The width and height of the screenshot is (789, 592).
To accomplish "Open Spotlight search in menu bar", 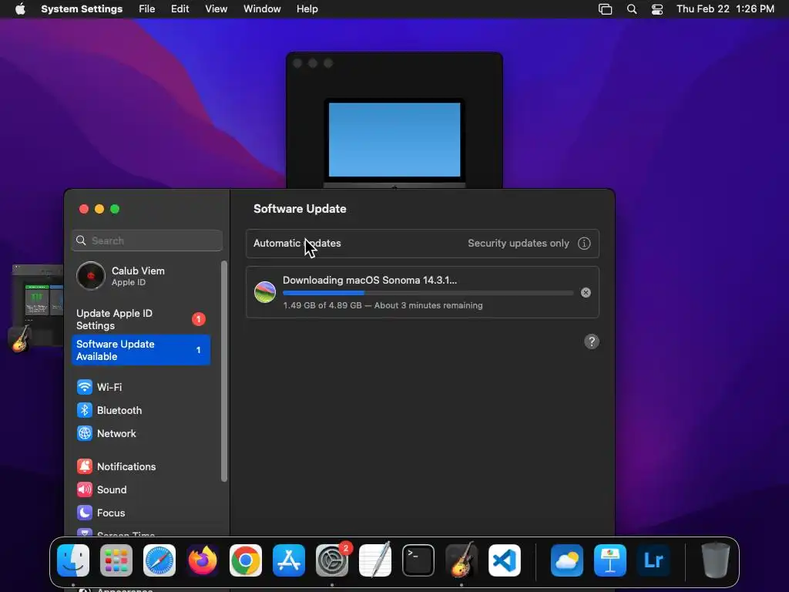I will (x=632, y=9).
